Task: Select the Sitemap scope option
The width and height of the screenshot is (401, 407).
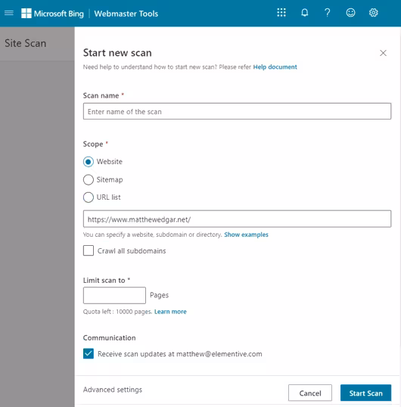Action: tap(89, 179)
